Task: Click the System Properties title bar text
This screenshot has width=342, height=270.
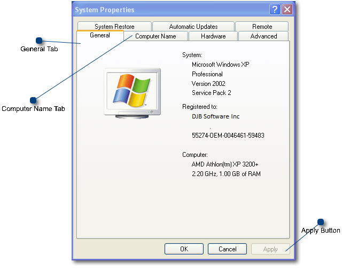Action: coord(105,10)
